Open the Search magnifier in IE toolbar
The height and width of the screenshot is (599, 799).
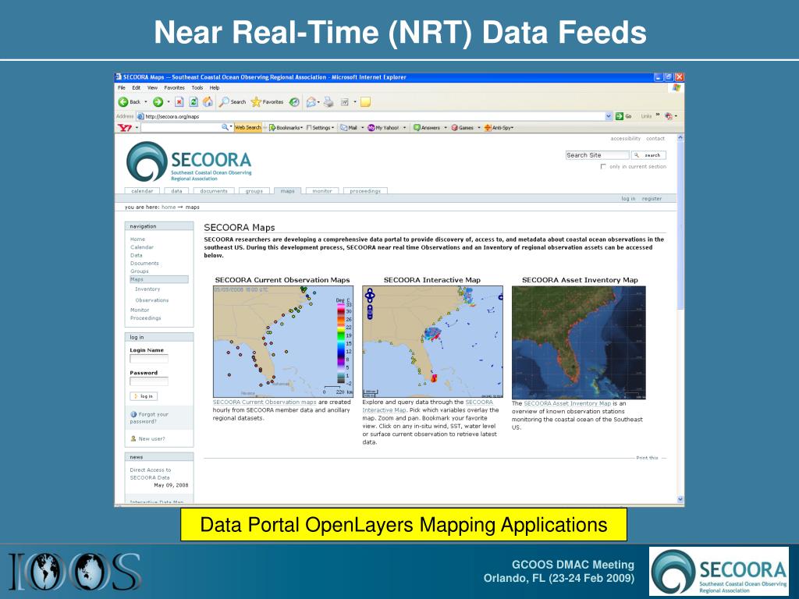click(224, 102)
